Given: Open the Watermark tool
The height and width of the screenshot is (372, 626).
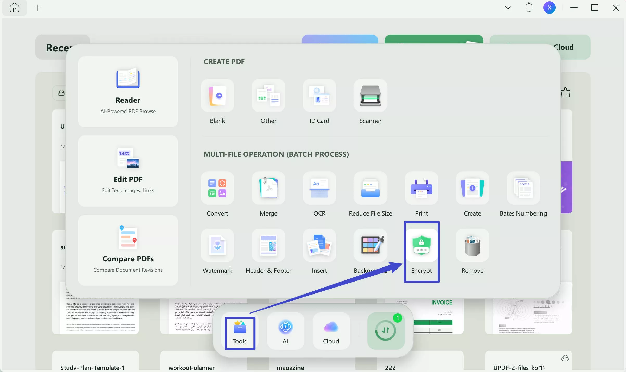Looking at the screenshot, I should (x=217, y=245).
